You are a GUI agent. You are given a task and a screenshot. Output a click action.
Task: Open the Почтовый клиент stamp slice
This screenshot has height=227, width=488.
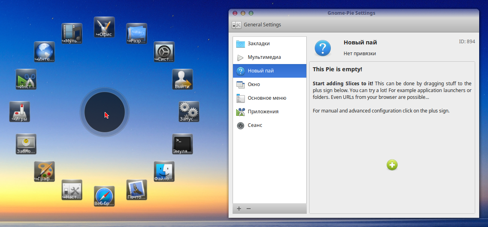pos(137,190)
